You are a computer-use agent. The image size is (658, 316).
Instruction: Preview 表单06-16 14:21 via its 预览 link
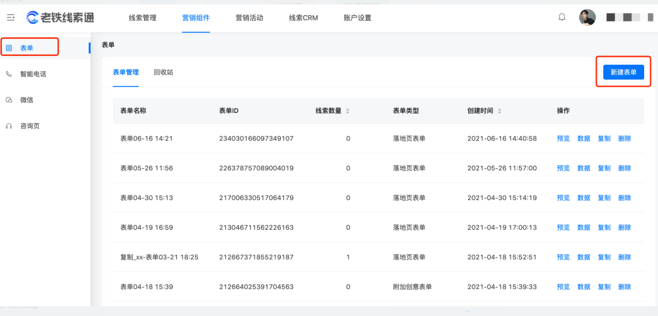(x=563, y=138)
